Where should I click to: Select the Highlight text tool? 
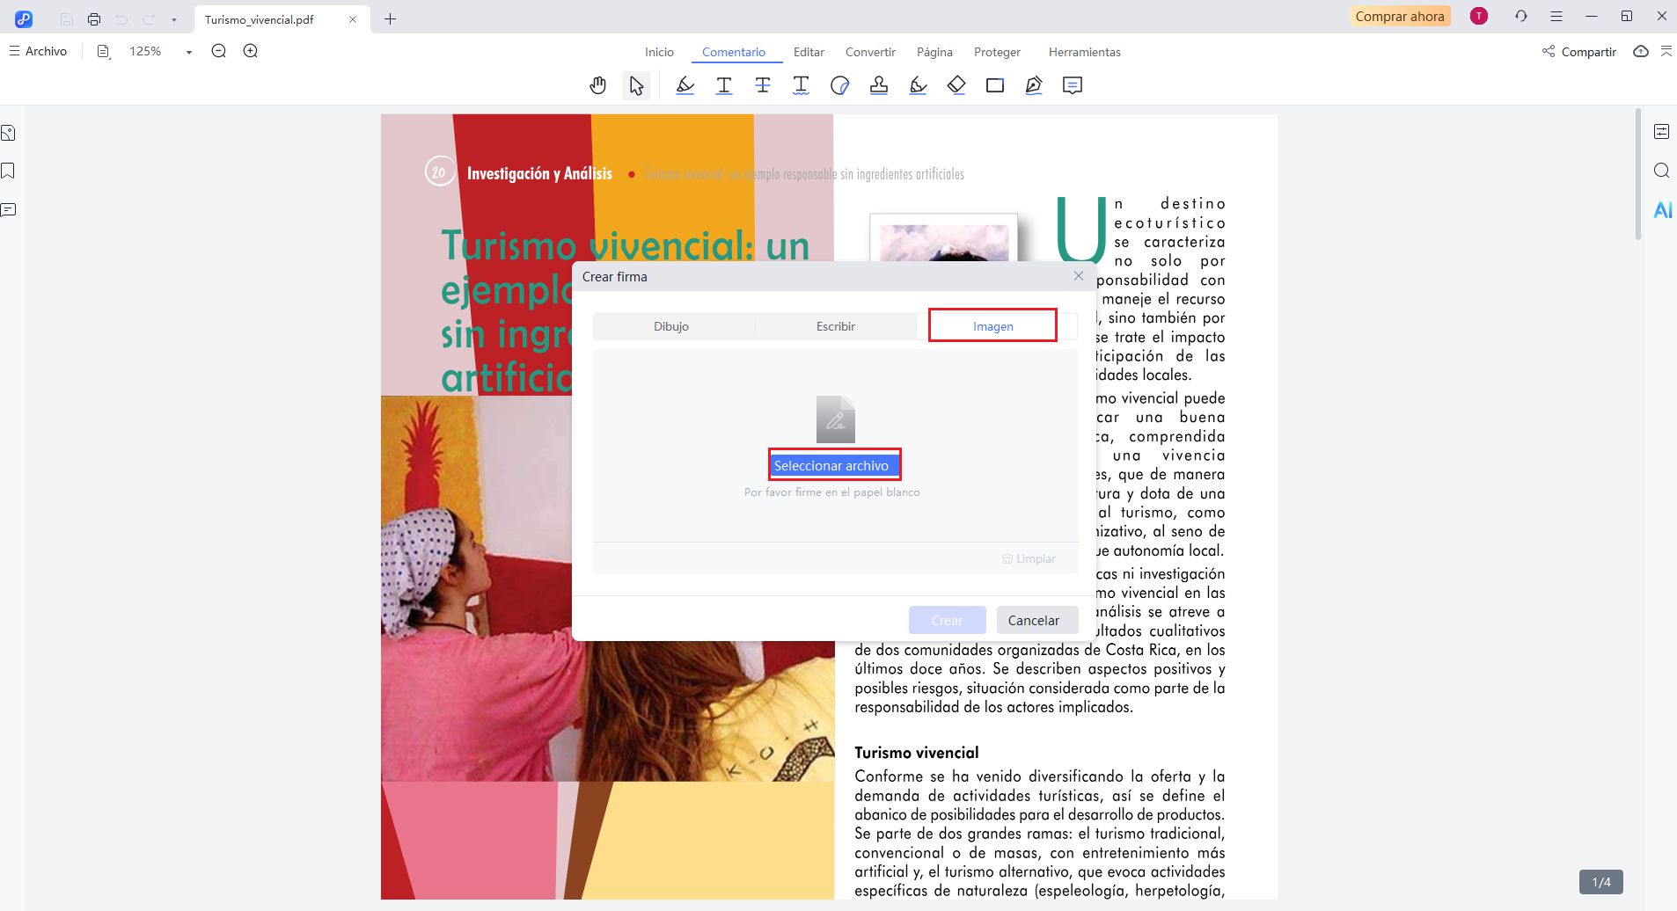tap(685, 85)
